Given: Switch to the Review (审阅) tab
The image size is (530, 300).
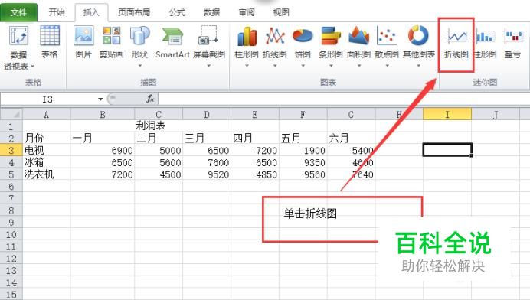Looking at the screenshot, I should click(247, 12).
